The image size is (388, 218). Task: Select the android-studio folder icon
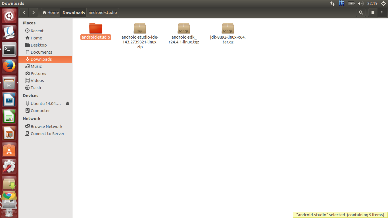click(96, 28)
